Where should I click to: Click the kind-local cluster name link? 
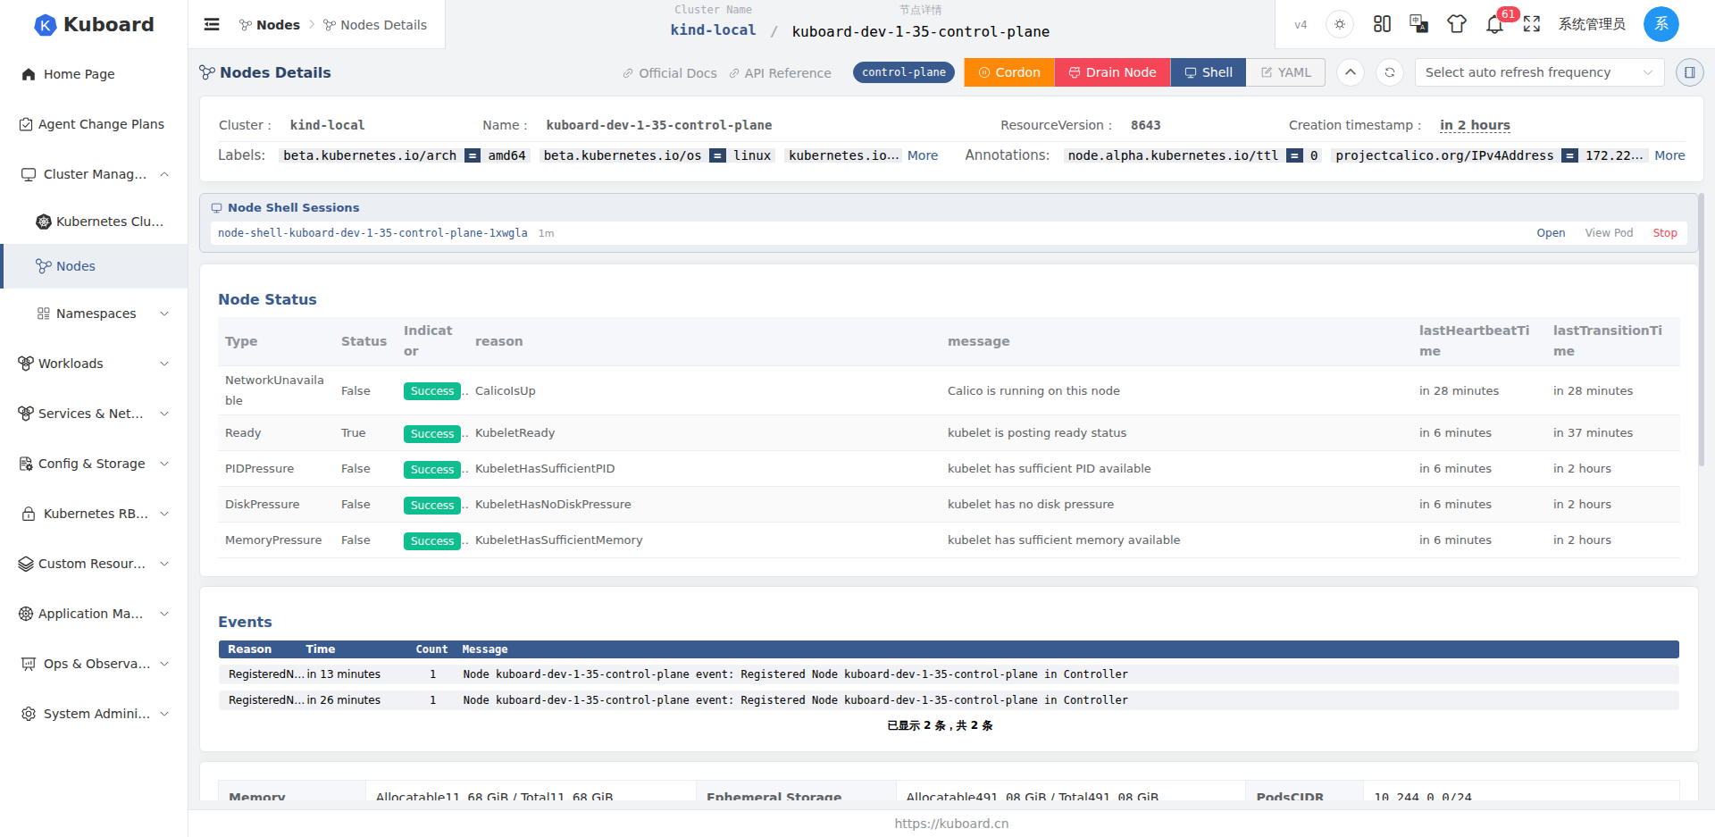pos(713,30)
